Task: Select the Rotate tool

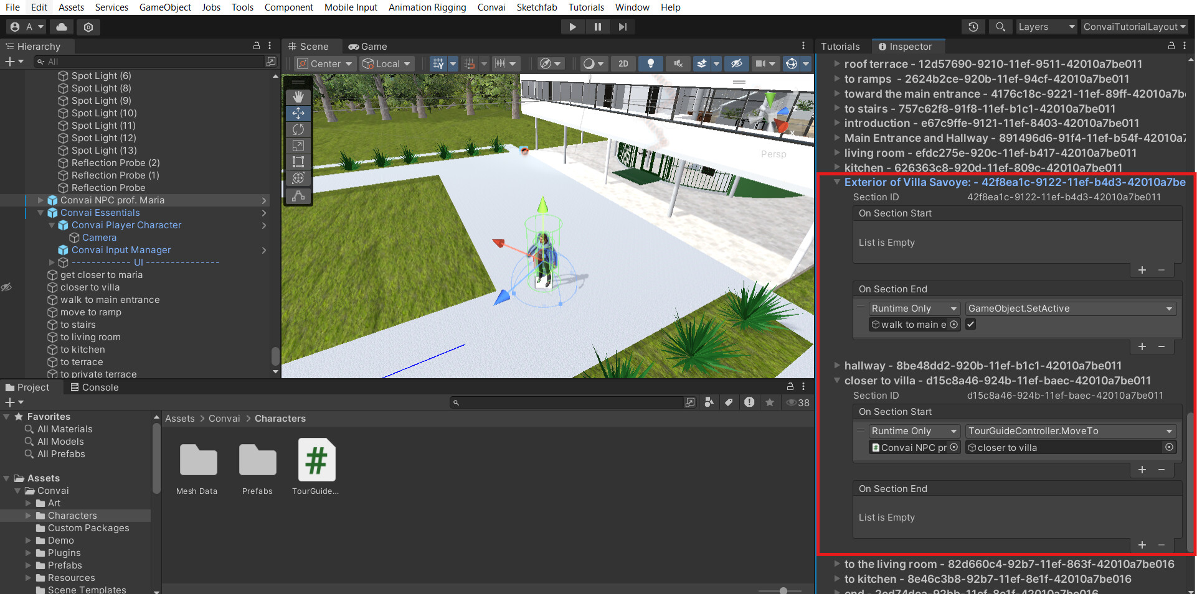Action: pos(298,129)
